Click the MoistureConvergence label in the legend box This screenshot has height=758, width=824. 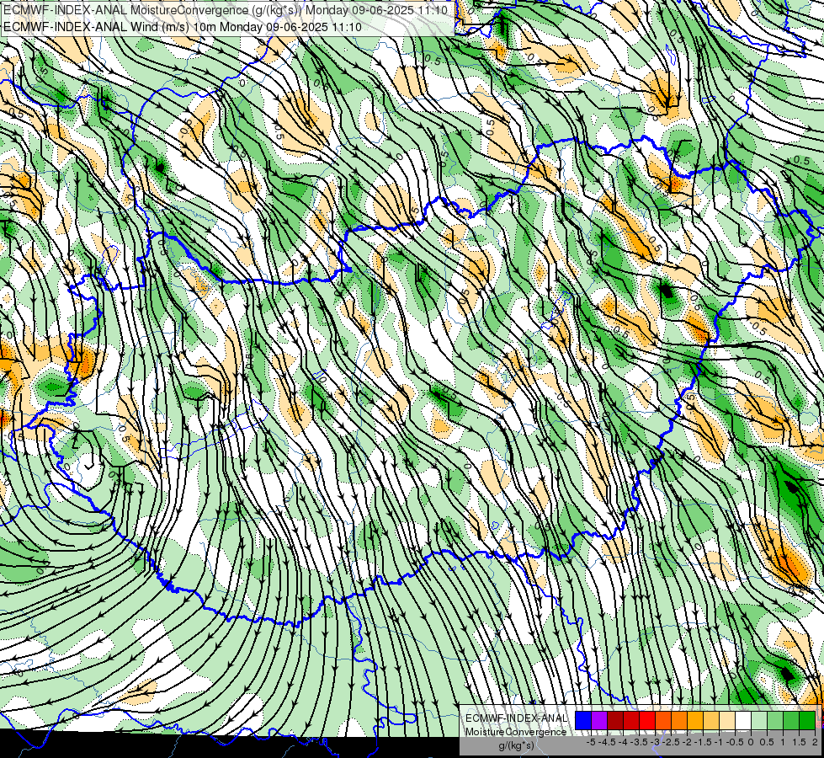(516, 732)
